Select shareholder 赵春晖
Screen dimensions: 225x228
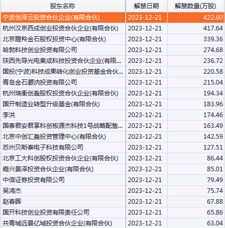tap(12, 202)
